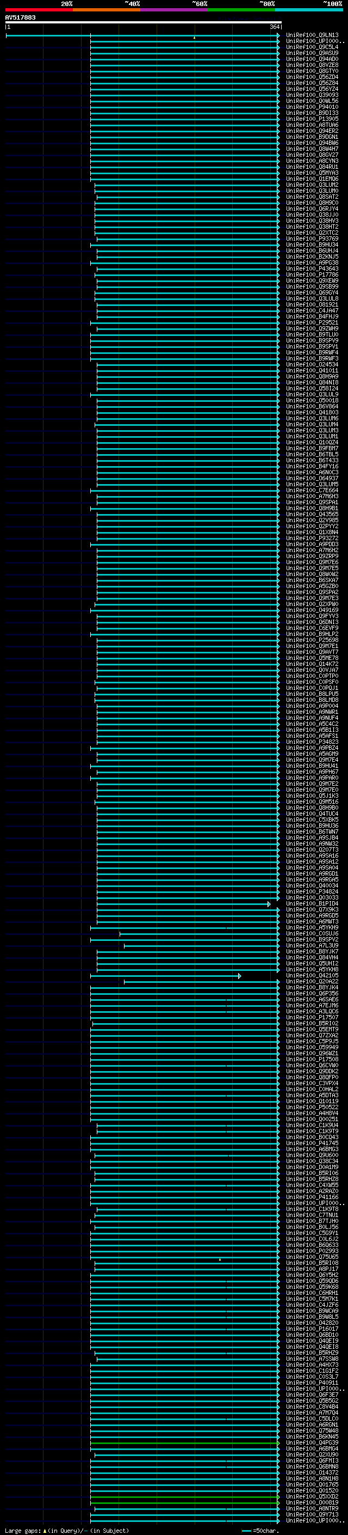Open hit UniRef100_Q94AD0
The image size is (348, 1535).
312,59
